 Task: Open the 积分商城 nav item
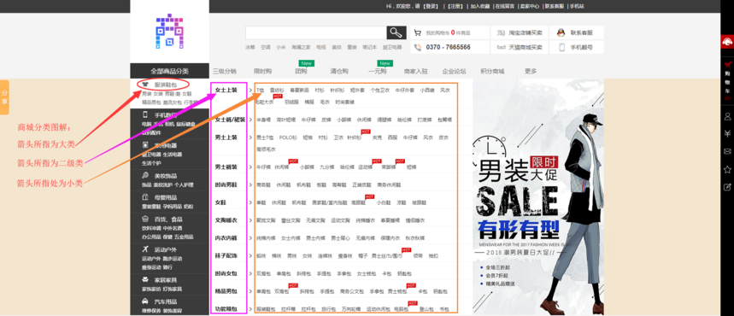(492, 72)
